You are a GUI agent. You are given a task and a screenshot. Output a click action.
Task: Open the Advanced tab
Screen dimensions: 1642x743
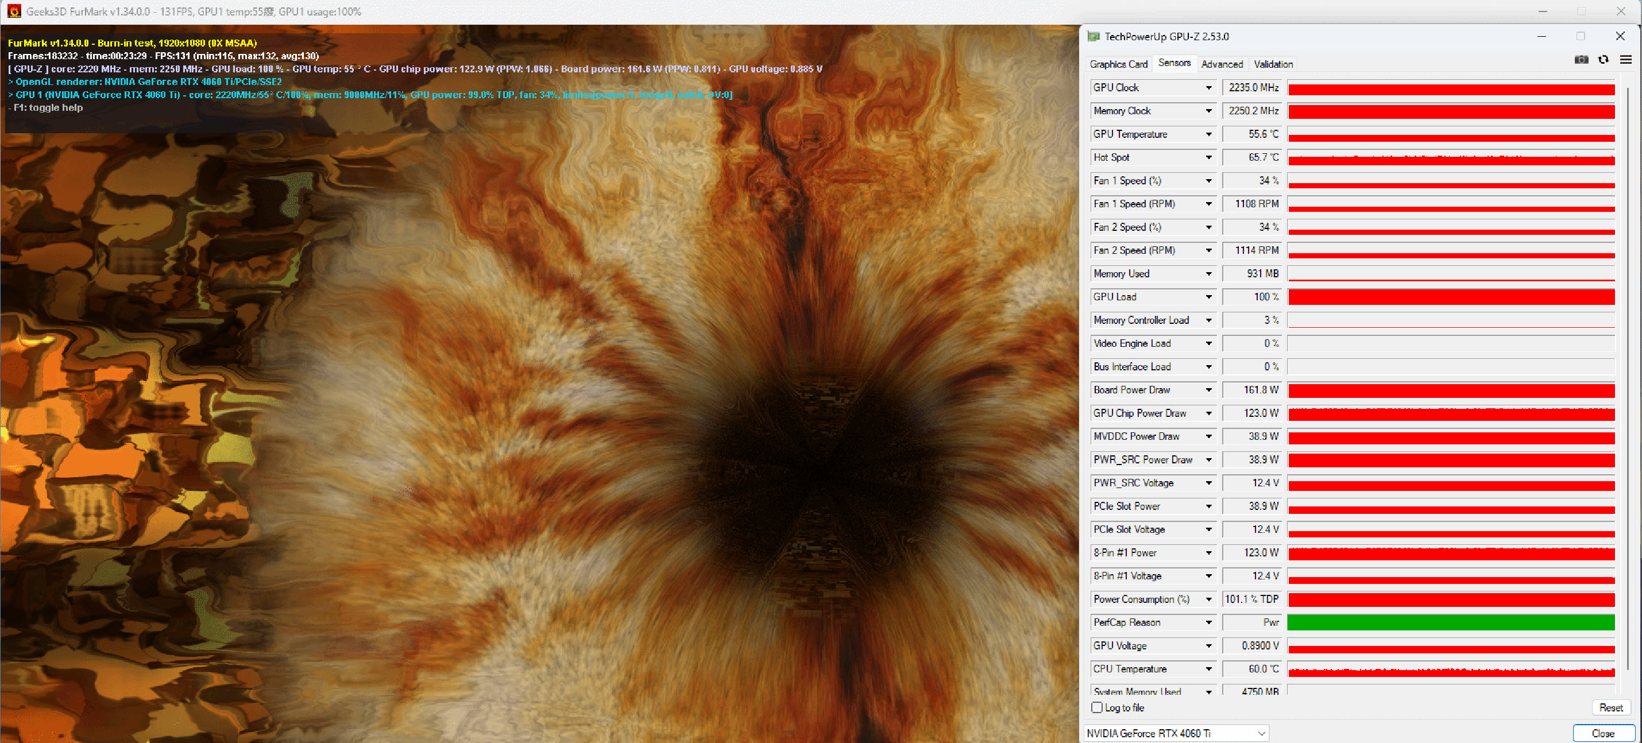click(x=1221, y=64)
